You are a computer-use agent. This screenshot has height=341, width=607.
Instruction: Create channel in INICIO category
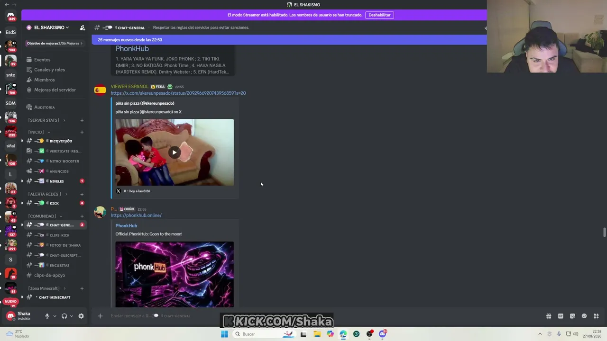[82, 132]
